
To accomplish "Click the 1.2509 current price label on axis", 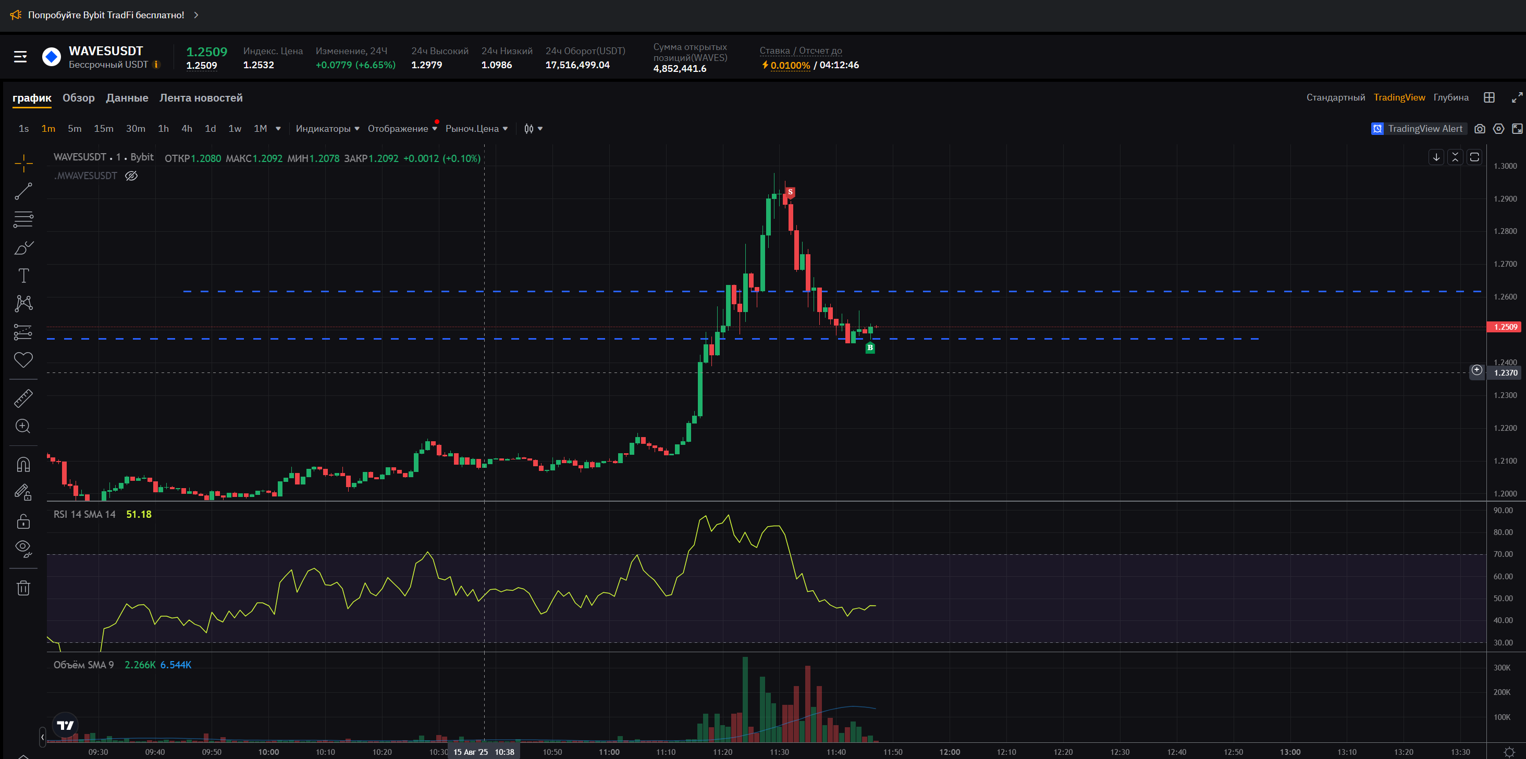I will point(1505,327).
